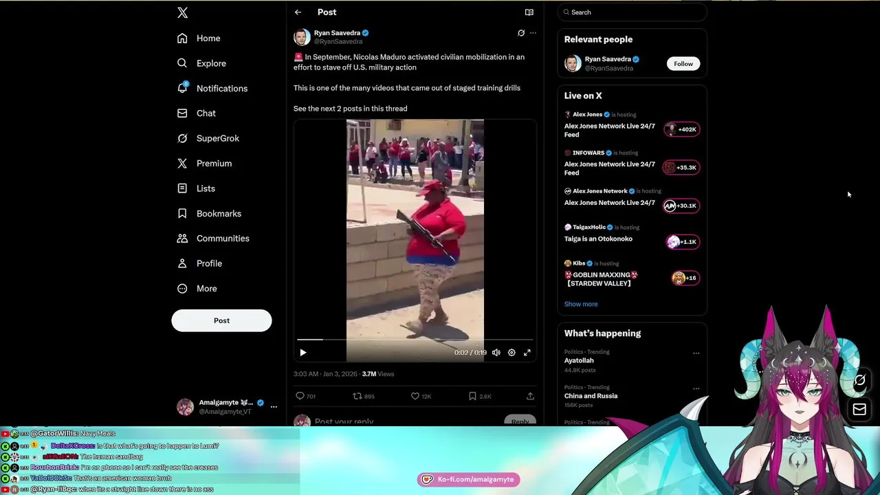Expand the More menu in the sidebar
880x495 pixels.
(198, 288)
